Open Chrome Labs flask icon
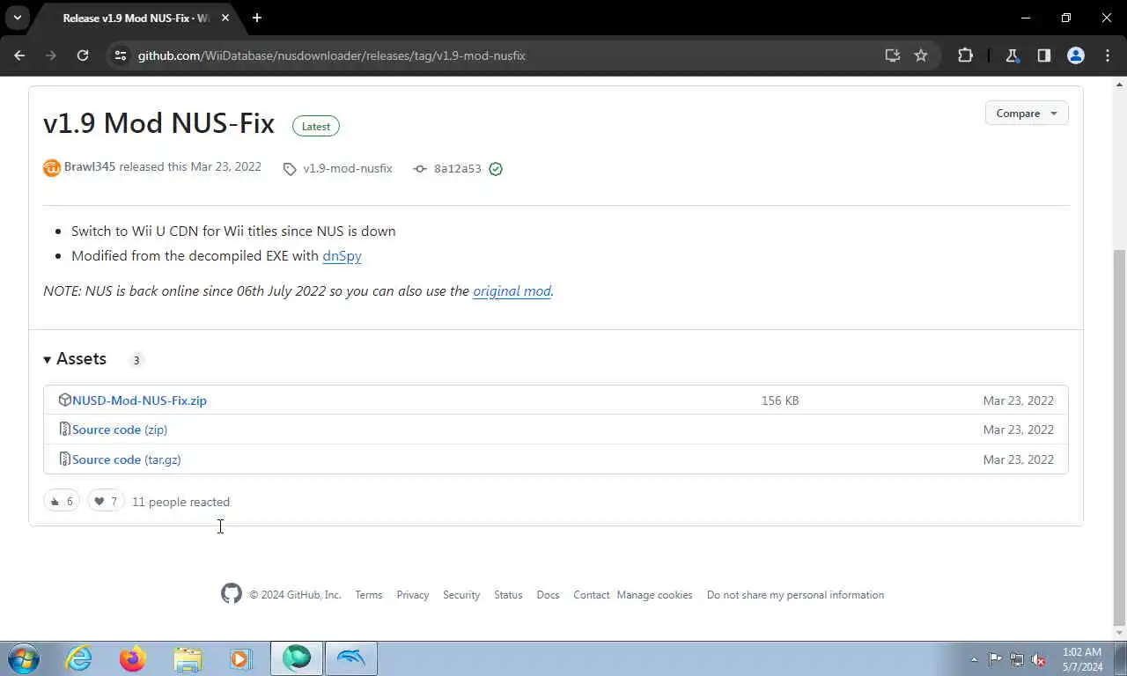 [1012, 55]
